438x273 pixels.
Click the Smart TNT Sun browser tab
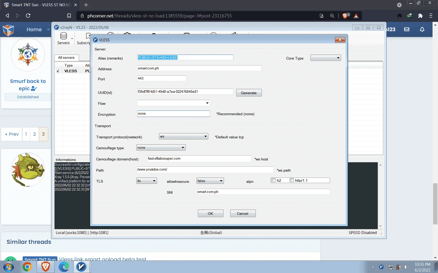[x=41, y=5]
